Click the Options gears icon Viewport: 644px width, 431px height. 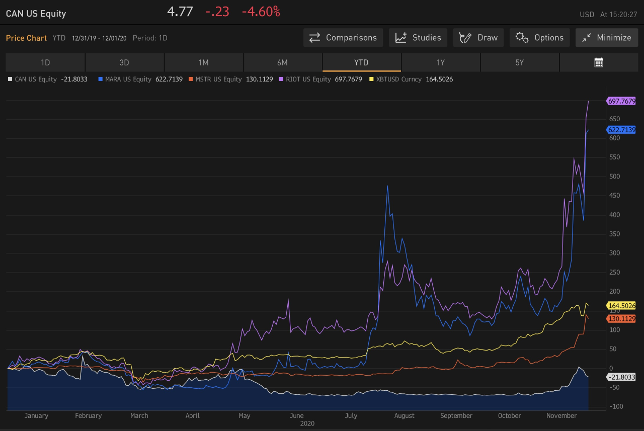coord(522,38)
